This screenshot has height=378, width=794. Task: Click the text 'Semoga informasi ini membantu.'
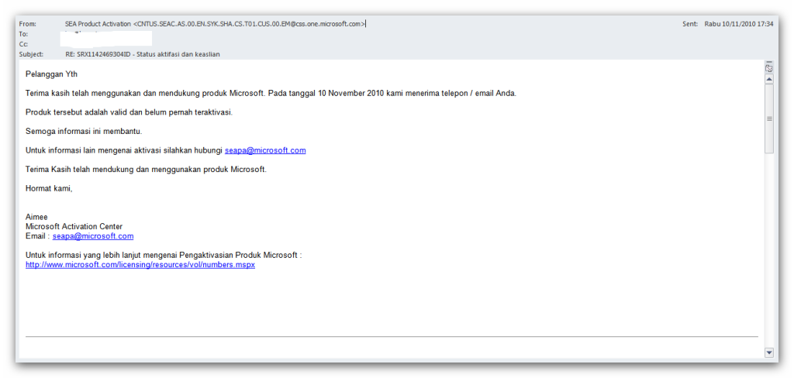(84, 132)
